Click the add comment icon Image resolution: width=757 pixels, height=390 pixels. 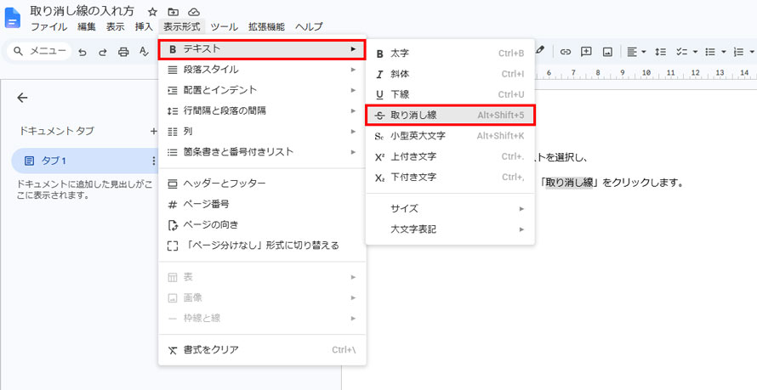(586, 52)
